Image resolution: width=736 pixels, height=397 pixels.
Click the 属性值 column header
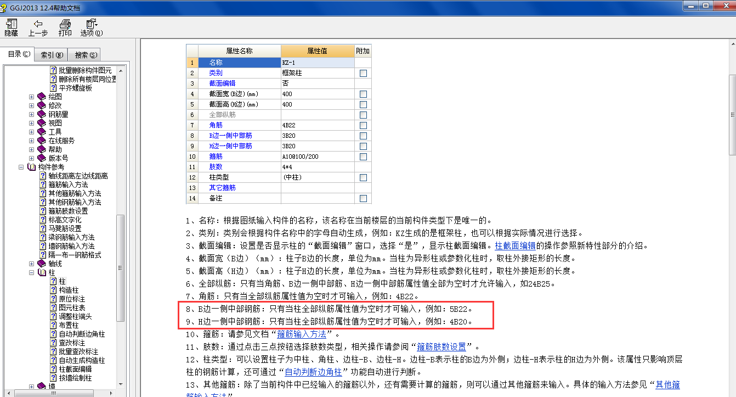pos(318,51)
